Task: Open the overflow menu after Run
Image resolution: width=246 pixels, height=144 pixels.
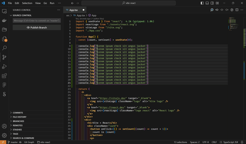Action: [x=59, y=3]
